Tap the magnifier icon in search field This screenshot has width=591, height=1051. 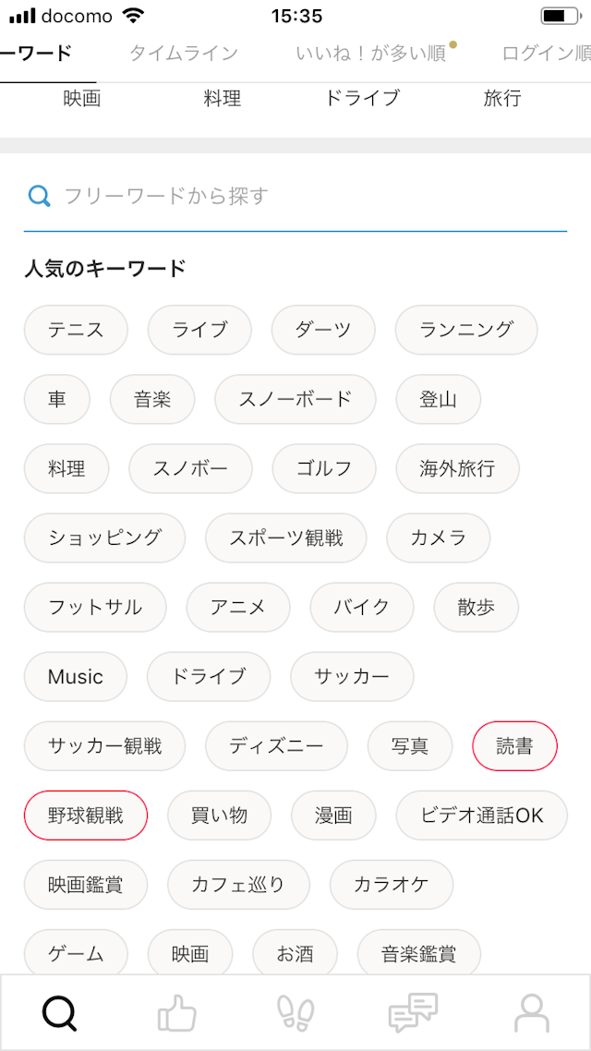[x=39, y=196]
